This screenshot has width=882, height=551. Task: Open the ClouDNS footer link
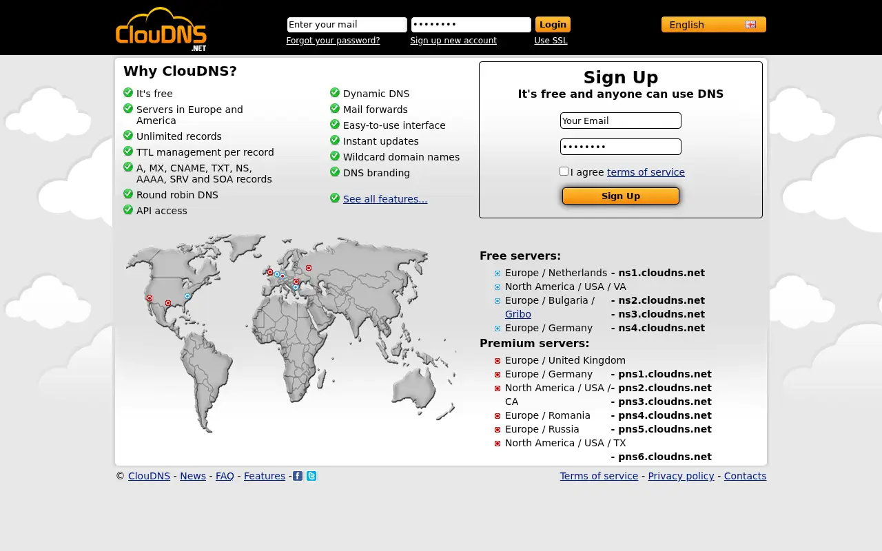[149, 476]
